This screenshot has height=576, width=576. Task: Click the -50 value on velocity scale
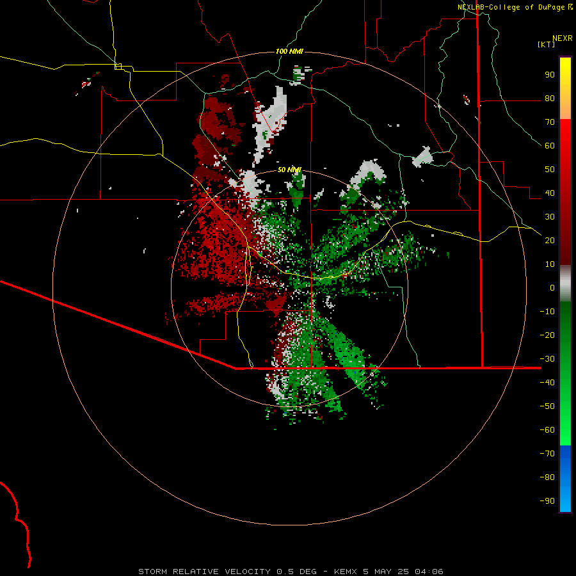click(x=547, y=406)
